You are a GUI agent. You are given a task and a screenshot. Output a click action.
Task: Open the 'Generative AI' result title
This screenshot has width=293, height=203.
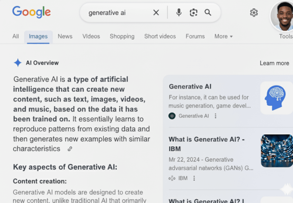tap(190, 87)
